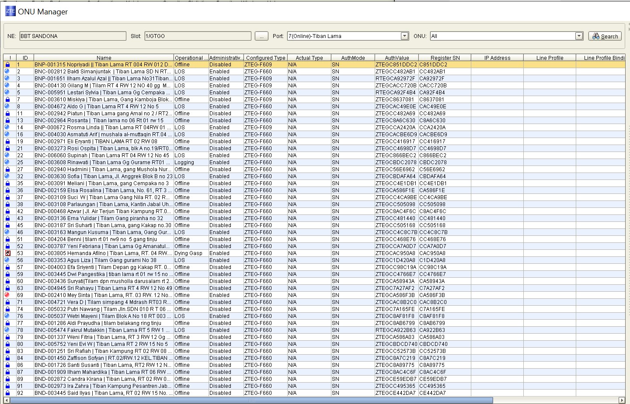The image size is (630, 404).
Task: Select the row BNC-005032 Putri Nawang
Action: pos(314,309)
